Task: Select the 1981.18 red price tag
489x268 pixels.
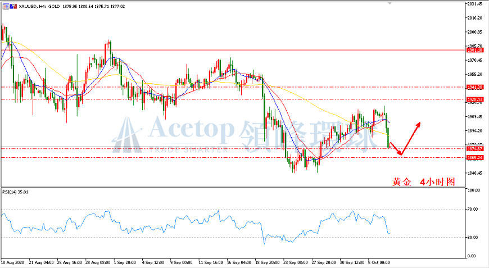Action: (475, 50)
